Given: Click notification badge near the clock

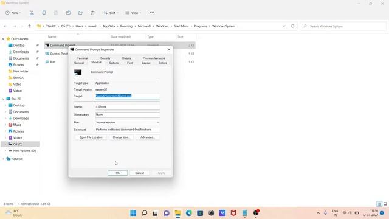Looking at the screenshot, I should tap(382, 213).
